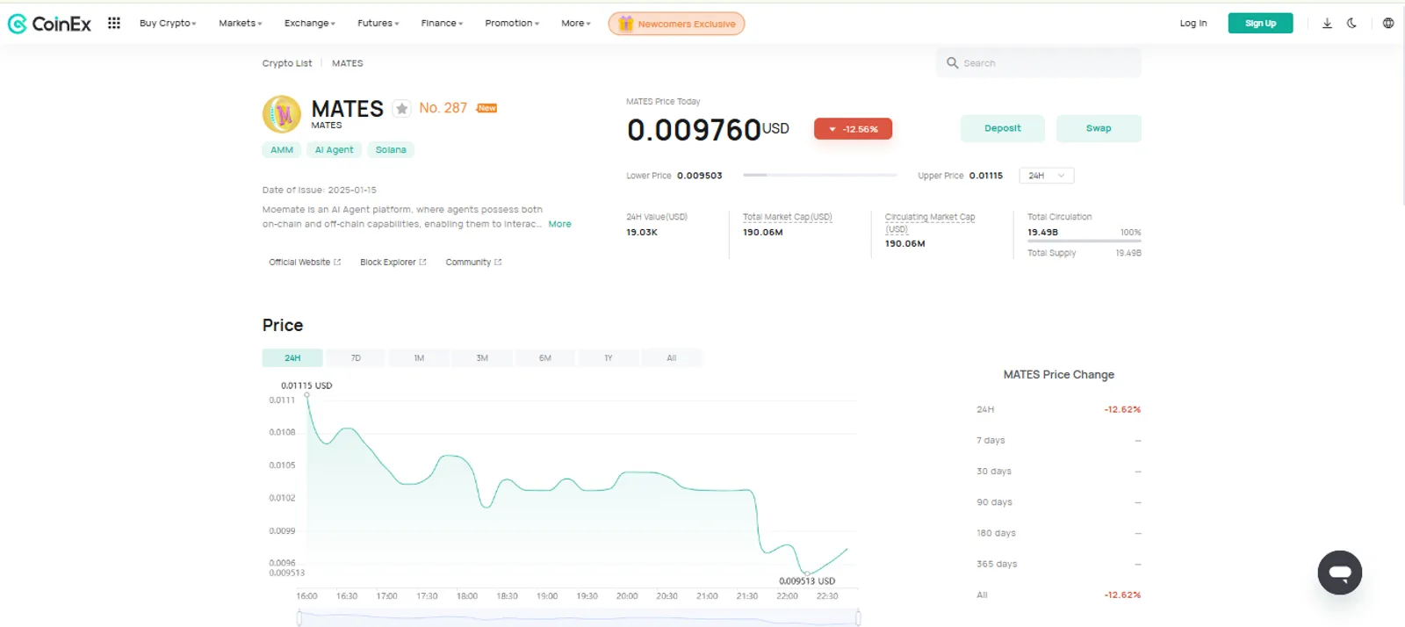Select the 6M chart tab
This screenshot has width=1405, height=627.
click(x=545, y=358)
